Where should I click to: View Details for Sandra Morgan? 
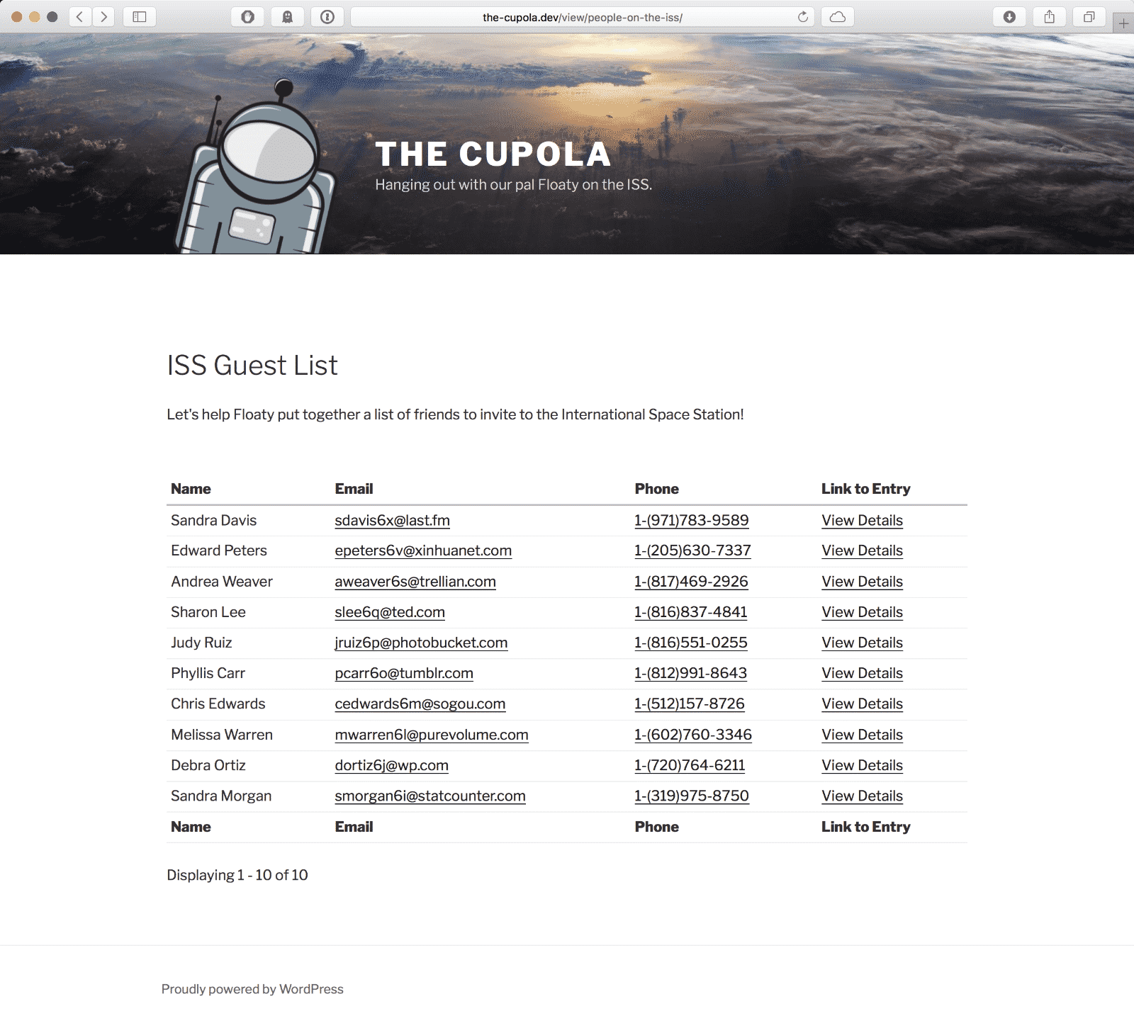[862, 796]
